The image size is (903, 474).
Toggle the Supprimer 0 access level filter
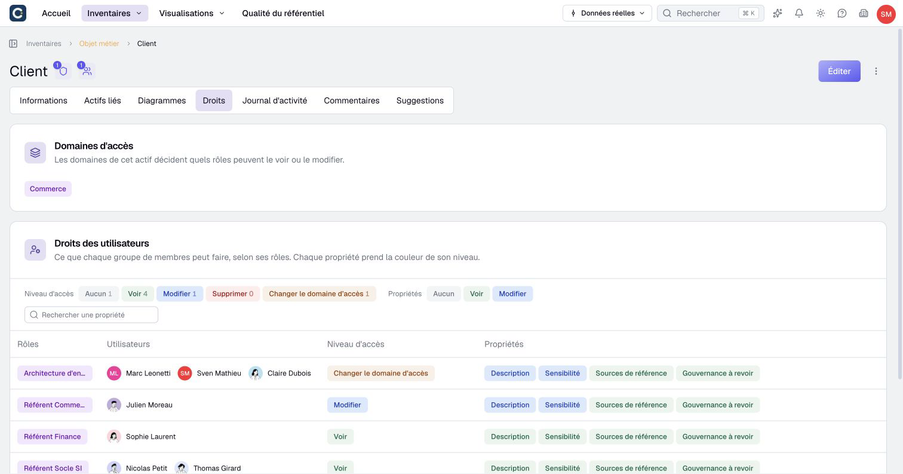coord(233,293)
